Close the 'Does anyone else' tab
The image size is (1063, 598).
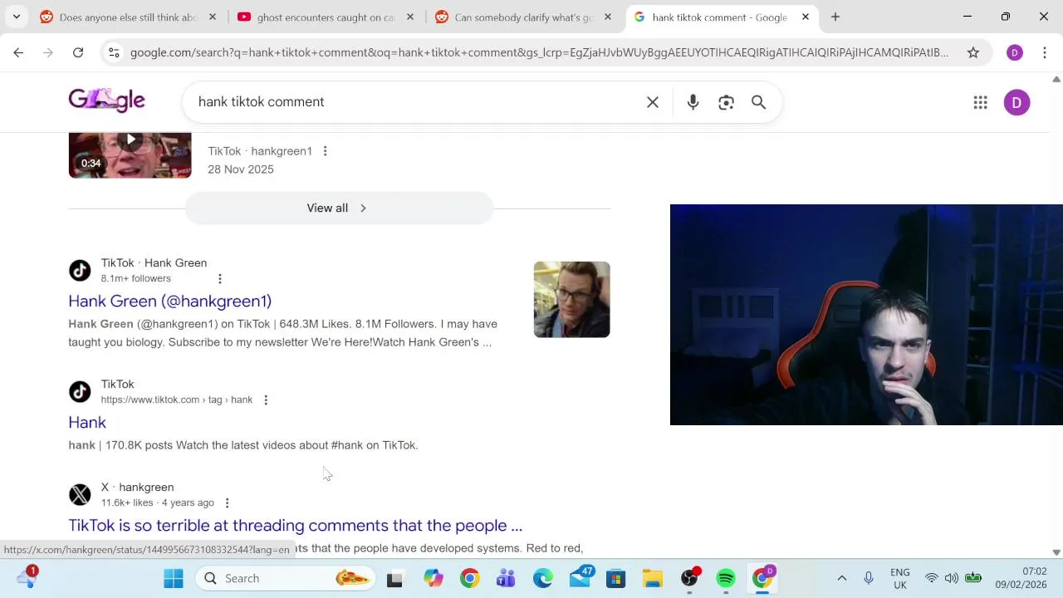point(213,17)
